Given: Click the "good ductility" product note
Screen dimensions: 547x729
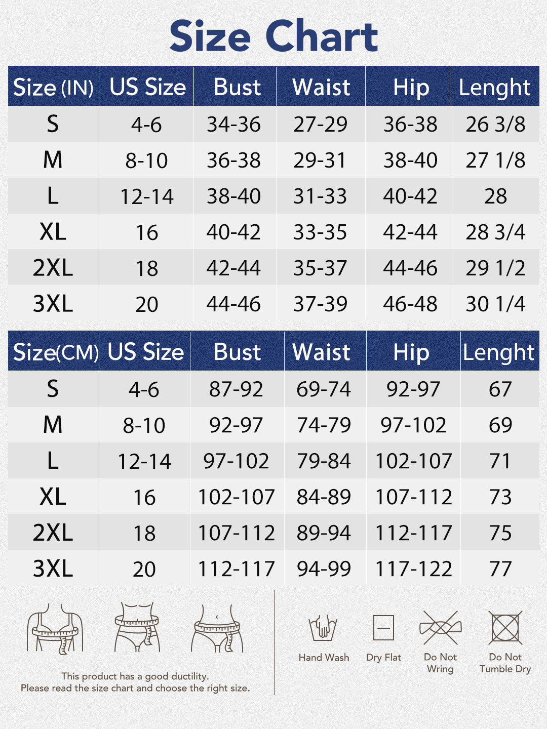Looking at the screenshot, I should click(135, 676).
